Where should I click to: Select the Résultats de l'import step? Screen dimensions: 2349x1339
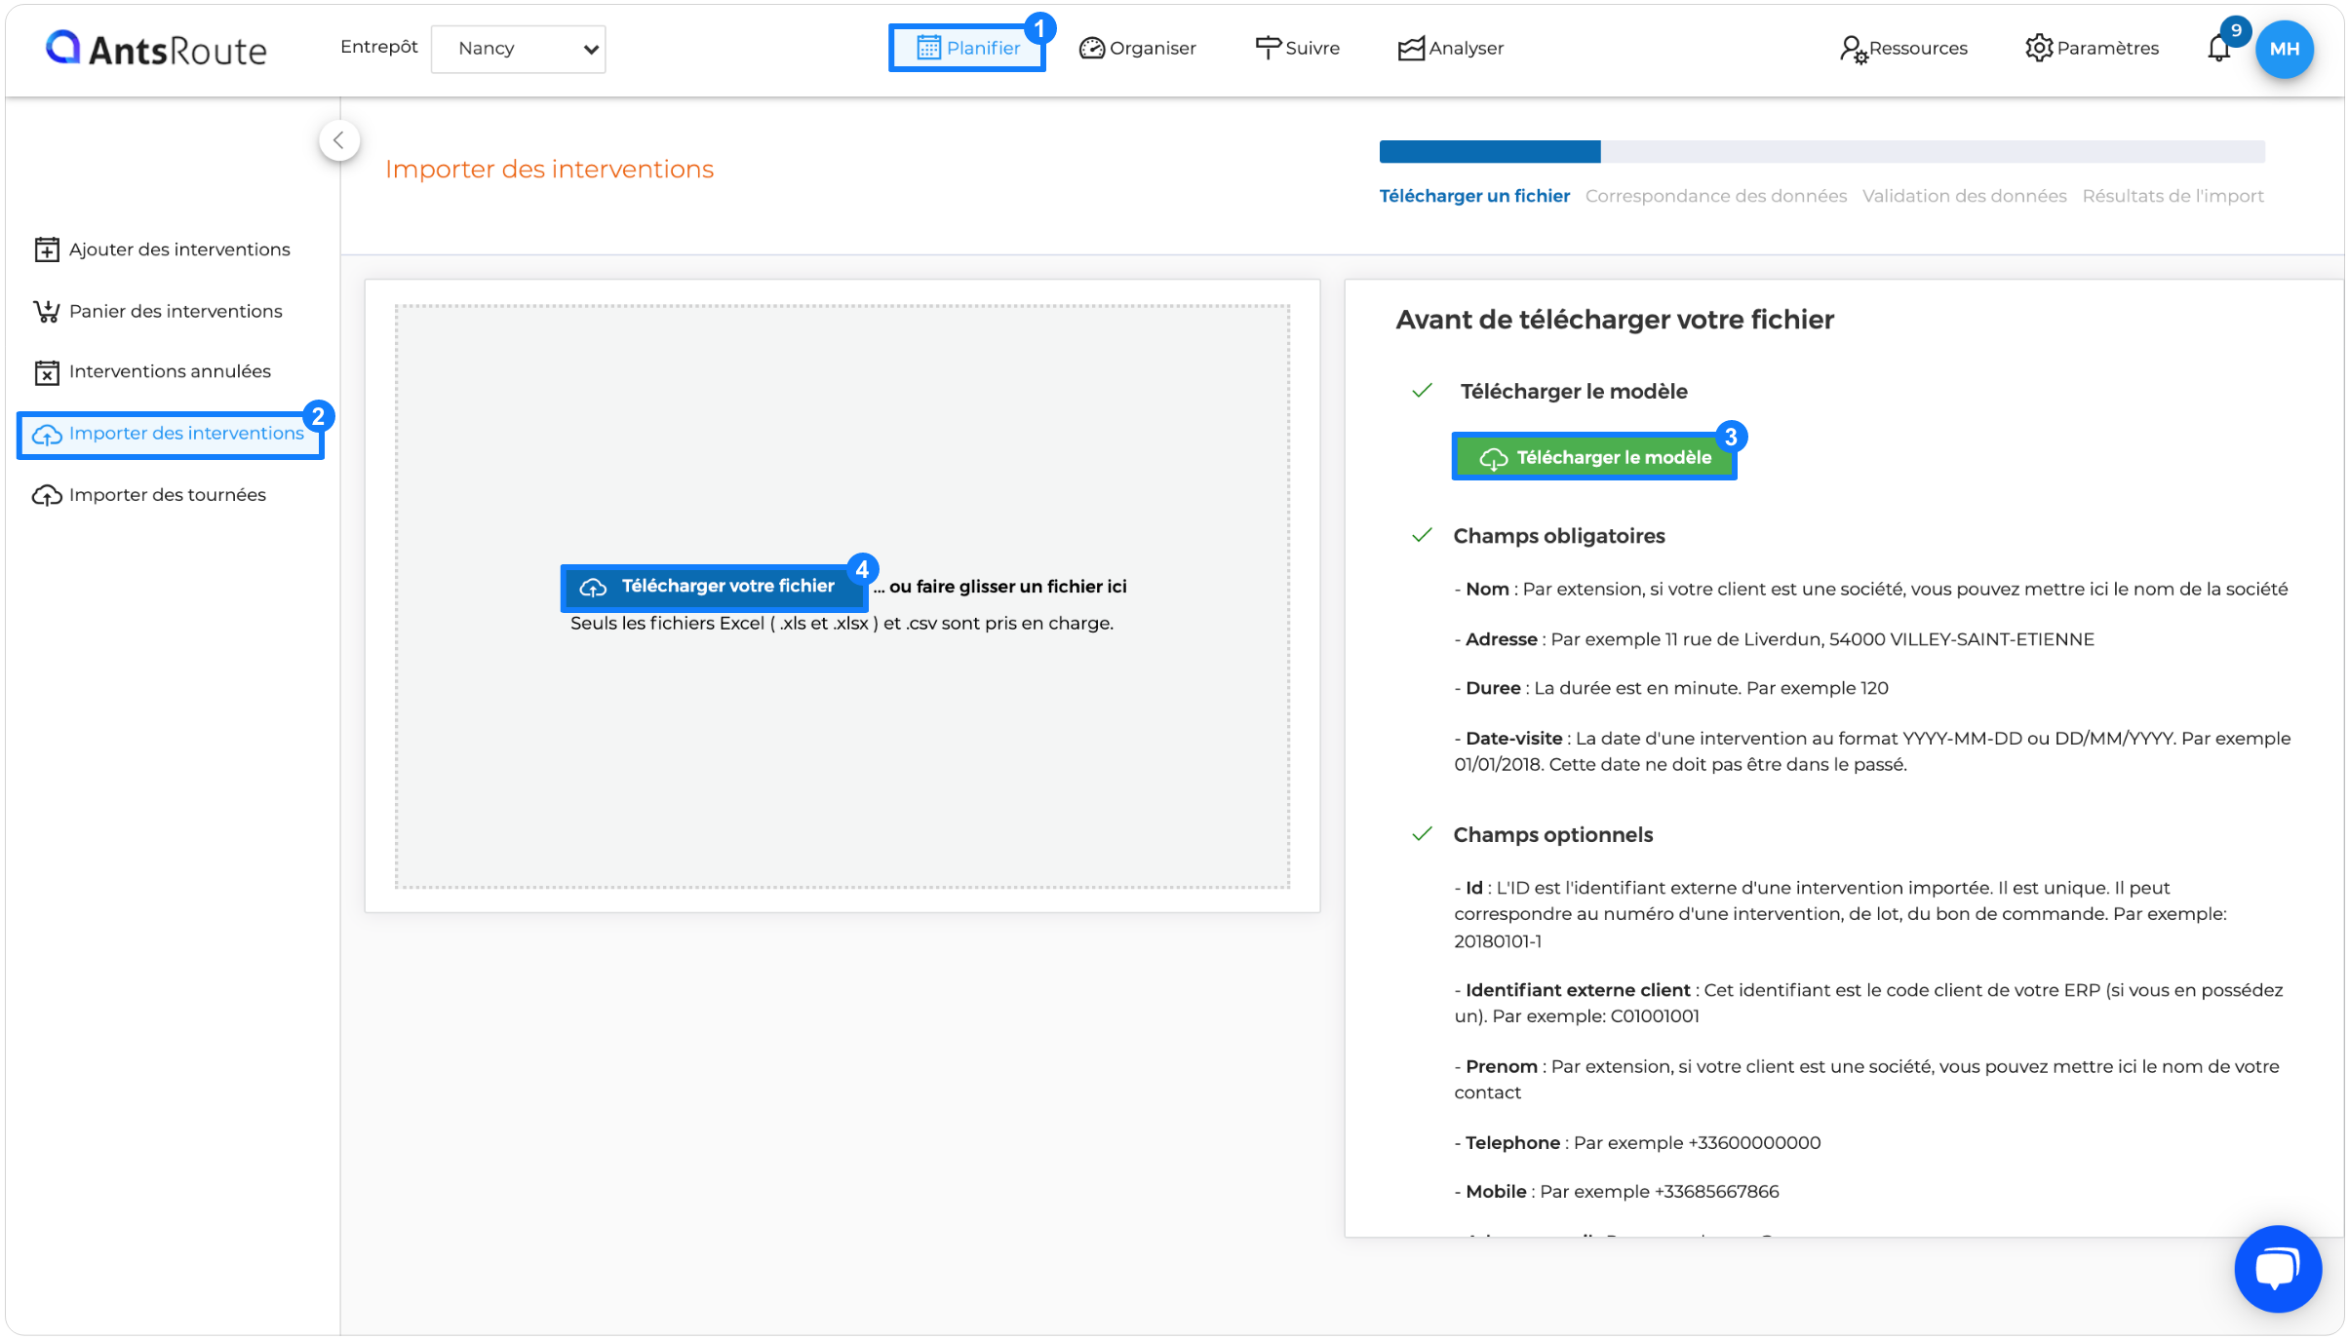2173,196
